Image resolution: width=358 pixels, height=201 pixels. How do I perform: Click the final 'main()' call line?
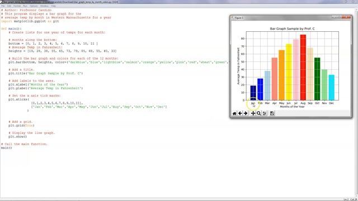tap(6, 148)
